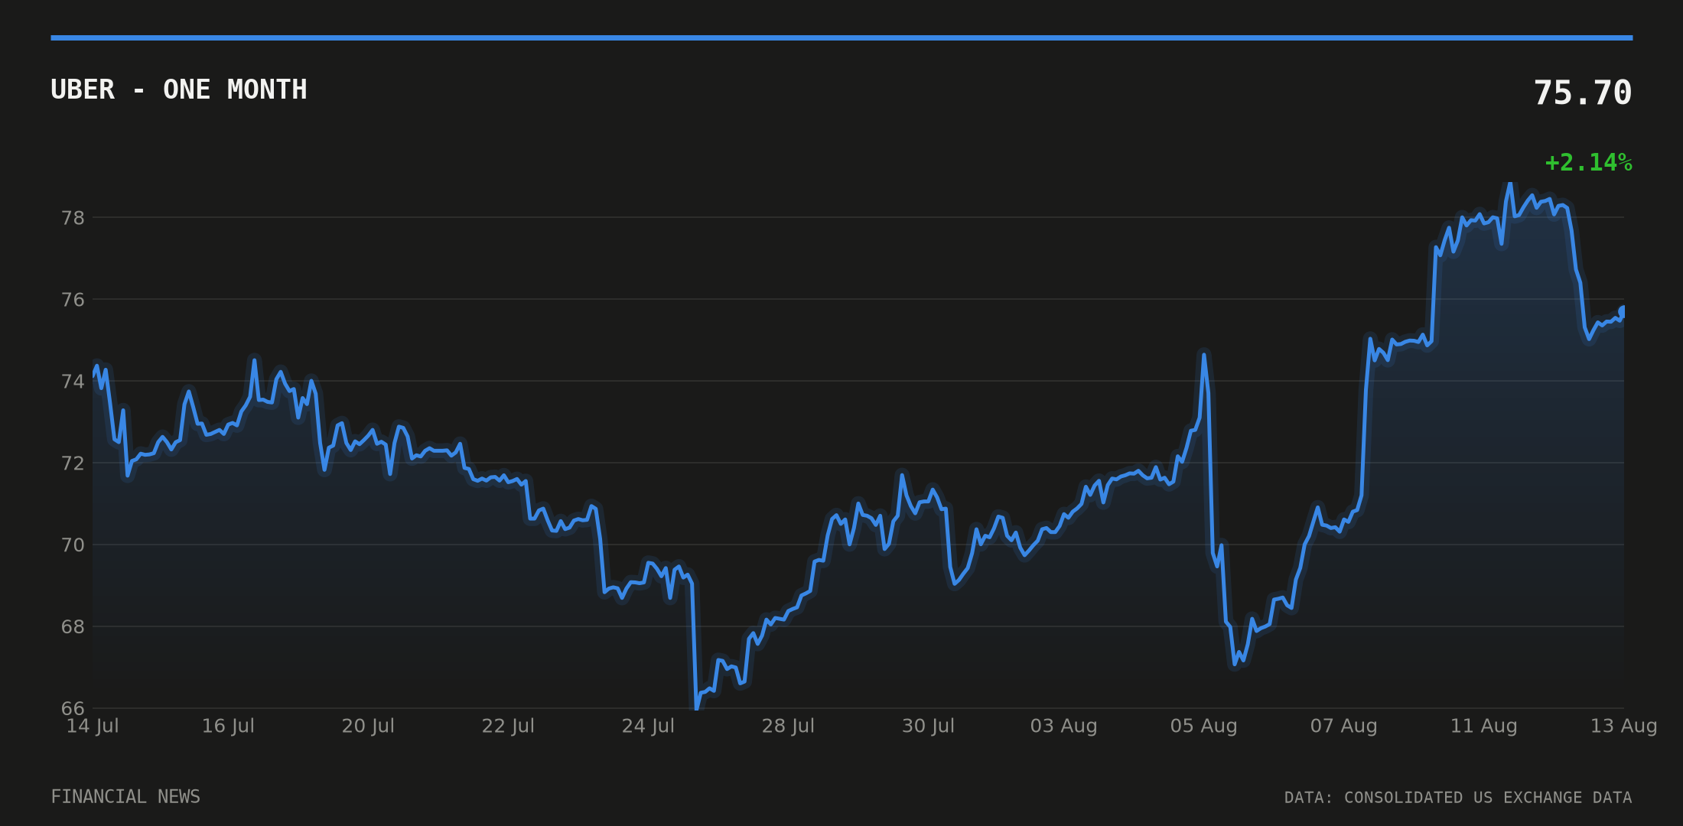The width and height of the screenshot is (1683, 826).
Task: Click the 70 y-axis label
Action: tap(73, 545)
